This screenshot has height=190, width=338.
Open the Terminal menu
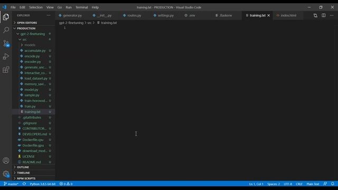click(82, 7)
